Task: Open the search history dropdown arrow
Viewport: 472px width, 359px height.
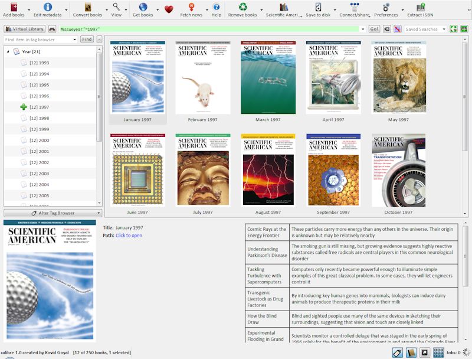Action: click(x=363, y=29)
